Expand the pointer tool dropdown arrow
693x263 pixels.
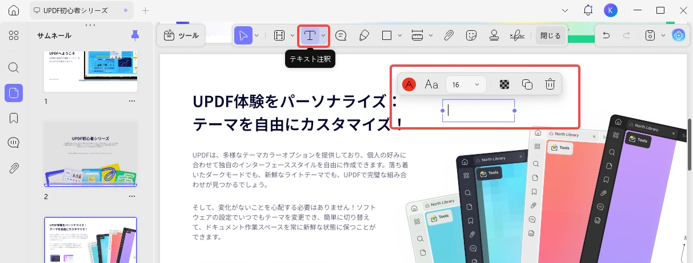point(257,35)
